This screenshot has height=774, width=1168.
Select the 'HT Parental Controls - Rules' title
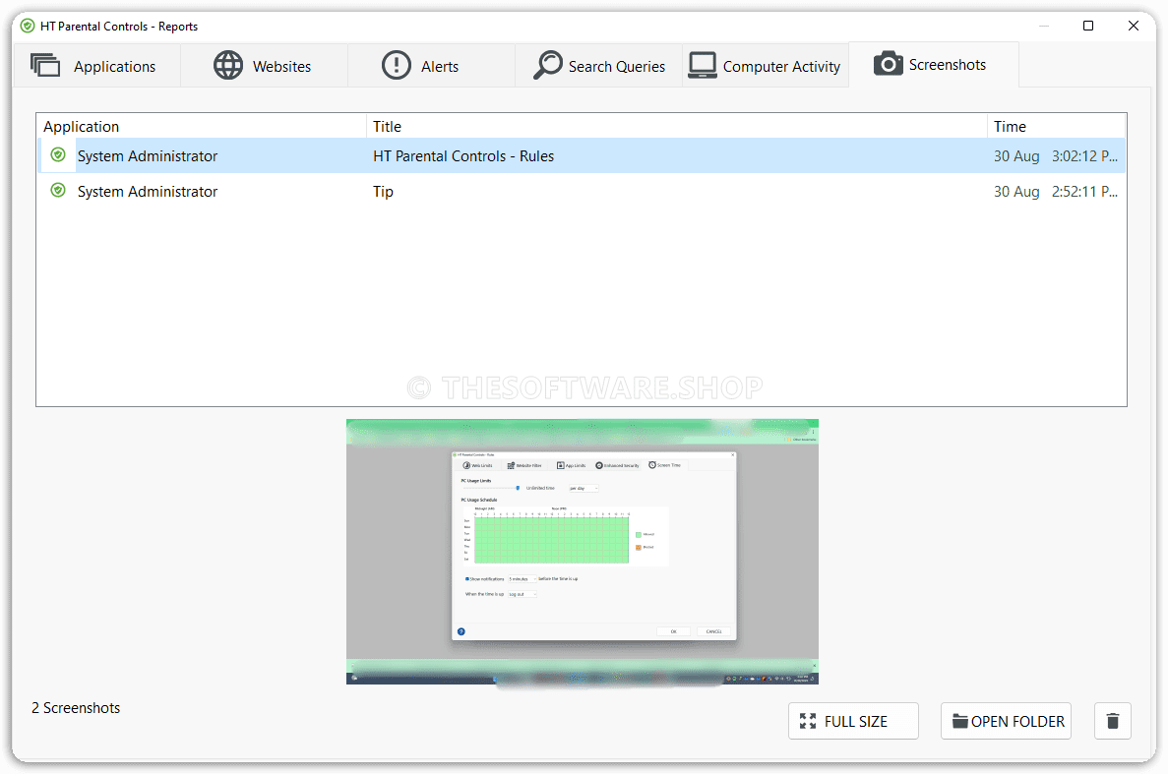[x=463, y=156]
